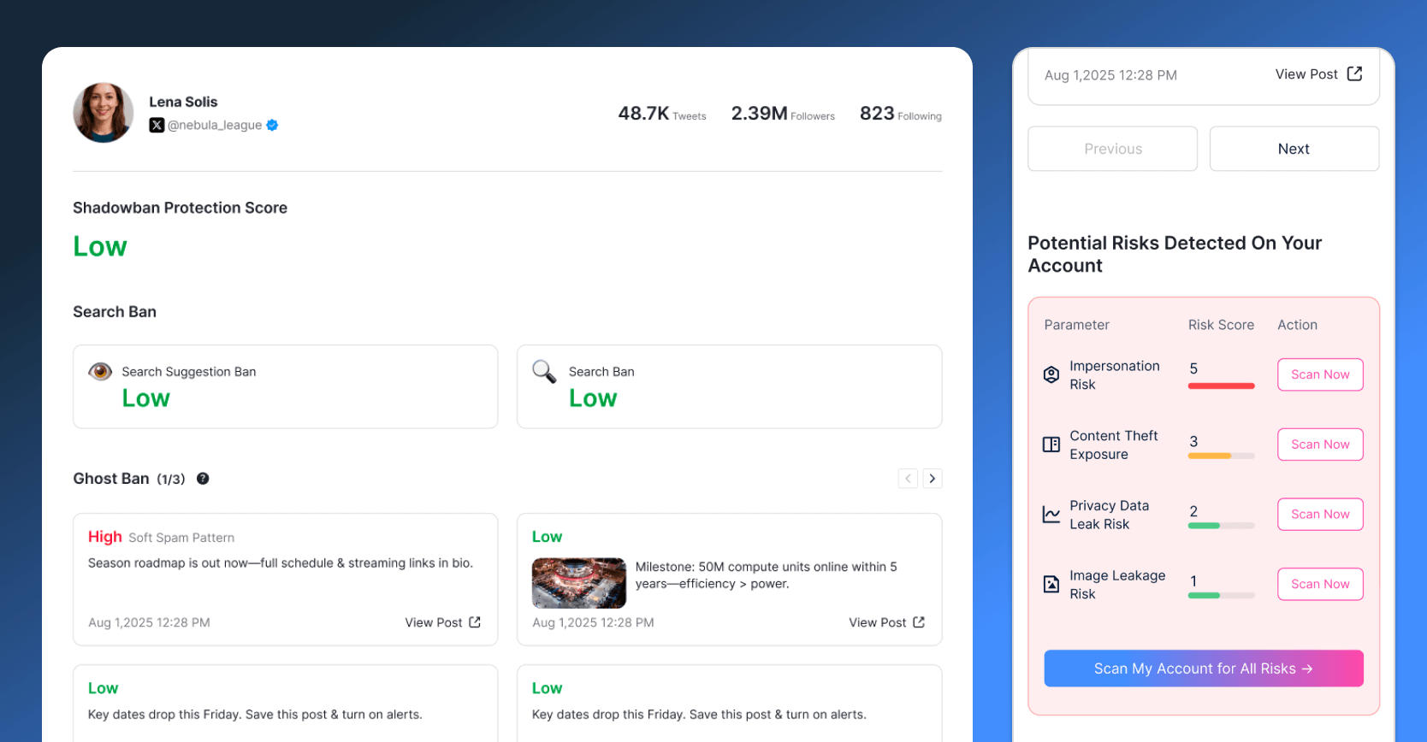
Task: Click Scan My Account for All Risks
Action: 1204,668
